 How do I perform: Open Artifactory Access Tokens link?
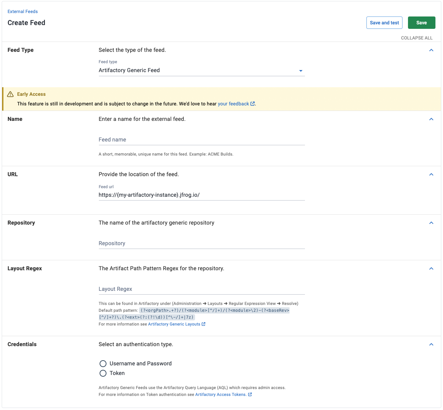[221, 395]
